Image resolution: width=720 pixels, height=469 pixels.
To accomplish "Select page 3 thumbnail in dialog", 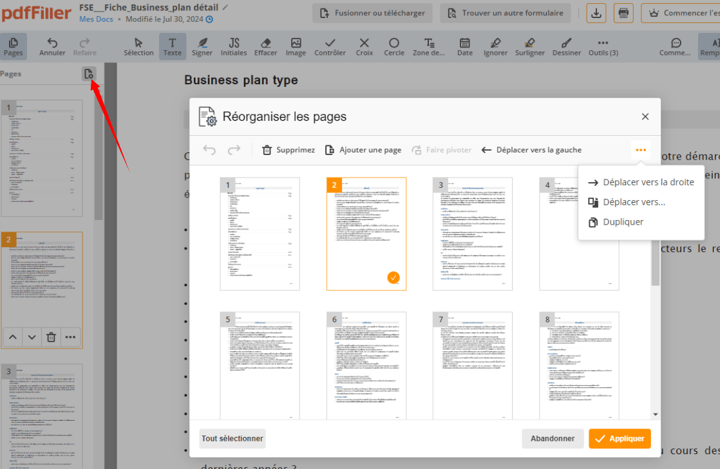I will 473,234.
